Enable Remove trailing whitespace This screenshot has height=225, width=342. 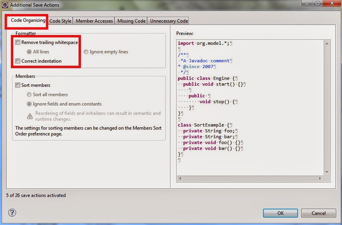click(18, 42)
